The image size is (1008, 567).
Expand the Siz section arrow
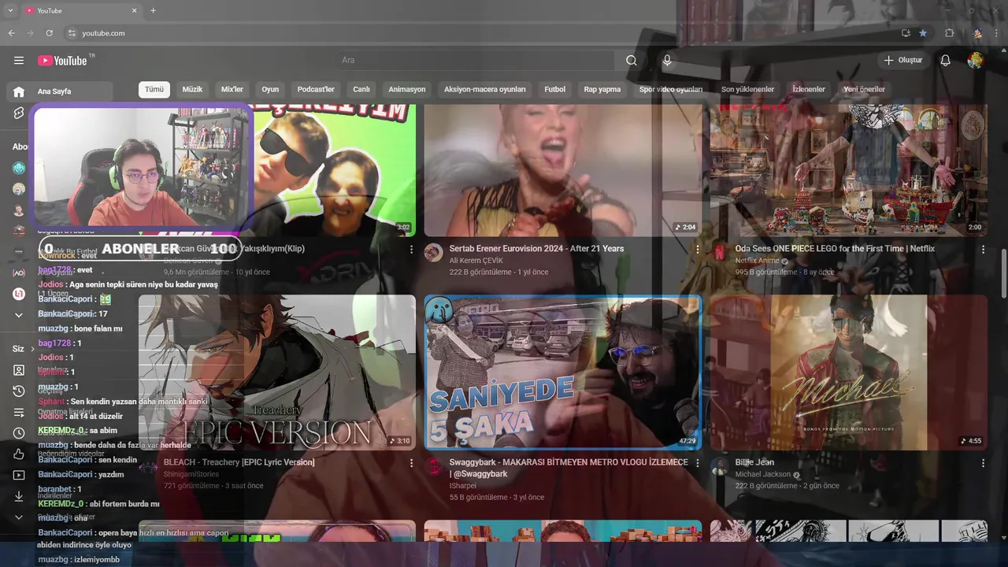point(32,349)
